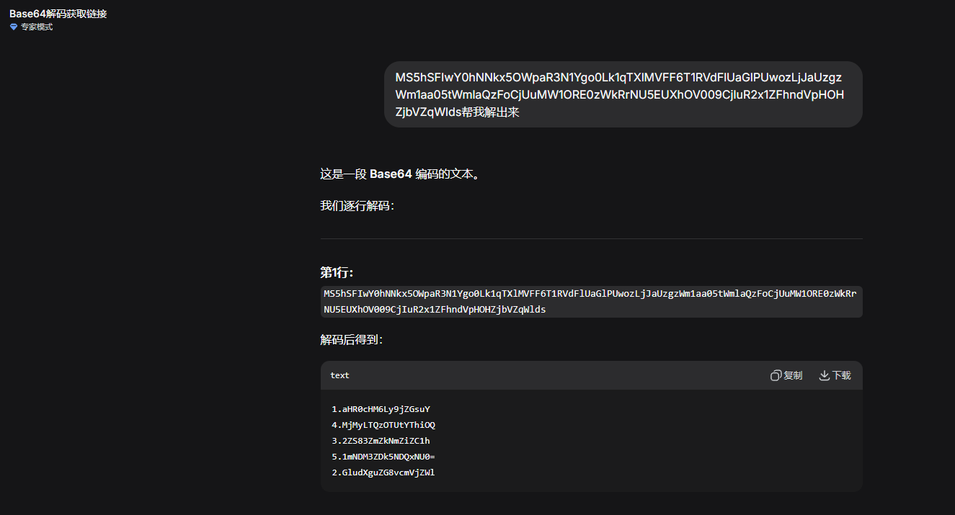Select the 复制 copy label
The image size is (955, 515).
[793, 375]
